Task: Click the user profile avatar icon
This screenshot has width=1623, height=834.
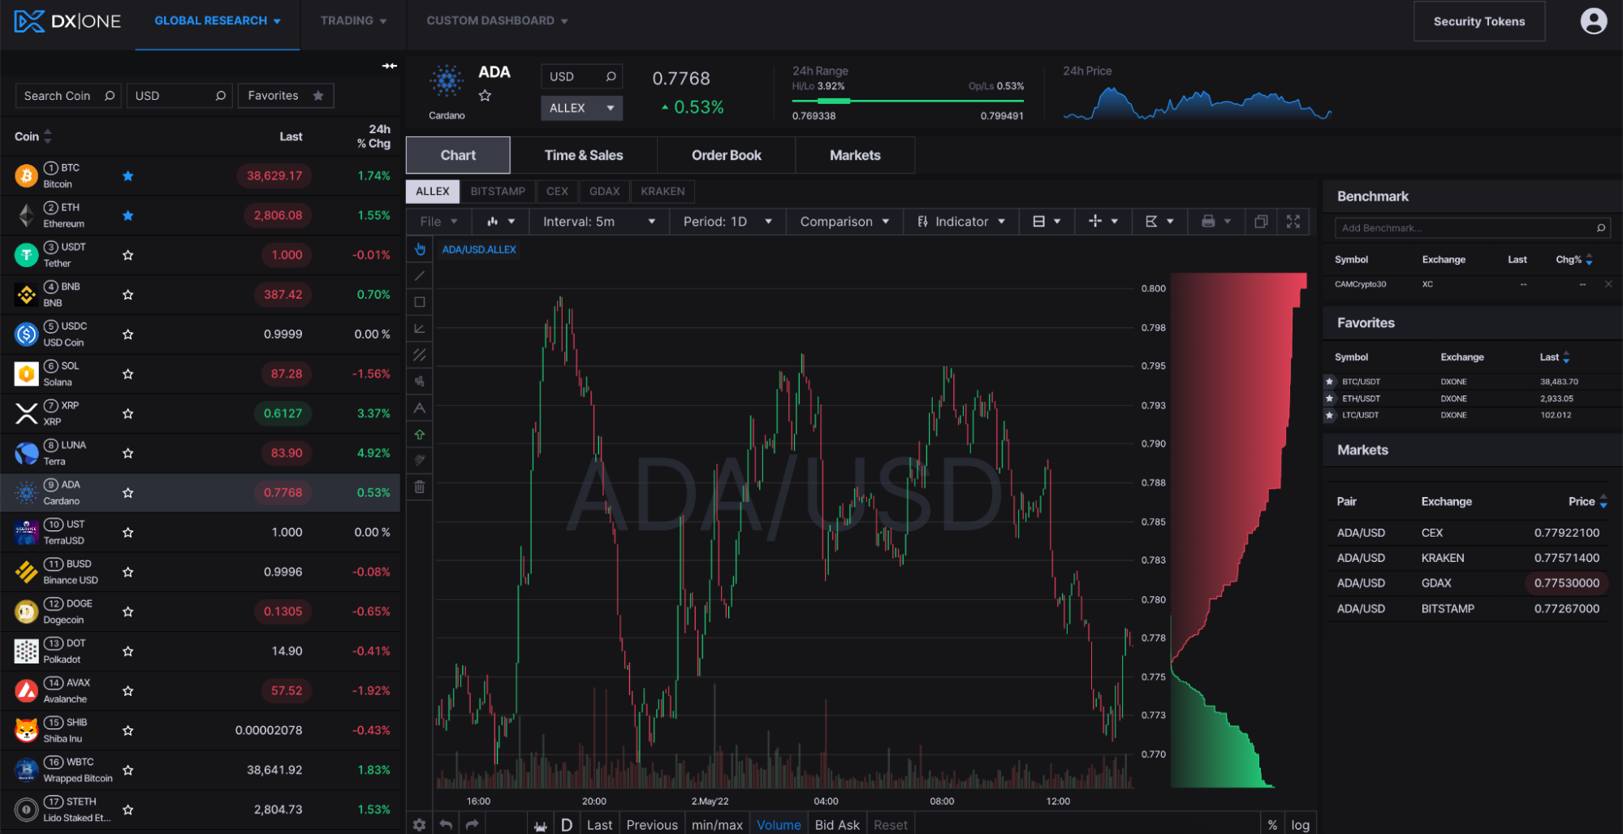Action: click(x=1593, y=21)
